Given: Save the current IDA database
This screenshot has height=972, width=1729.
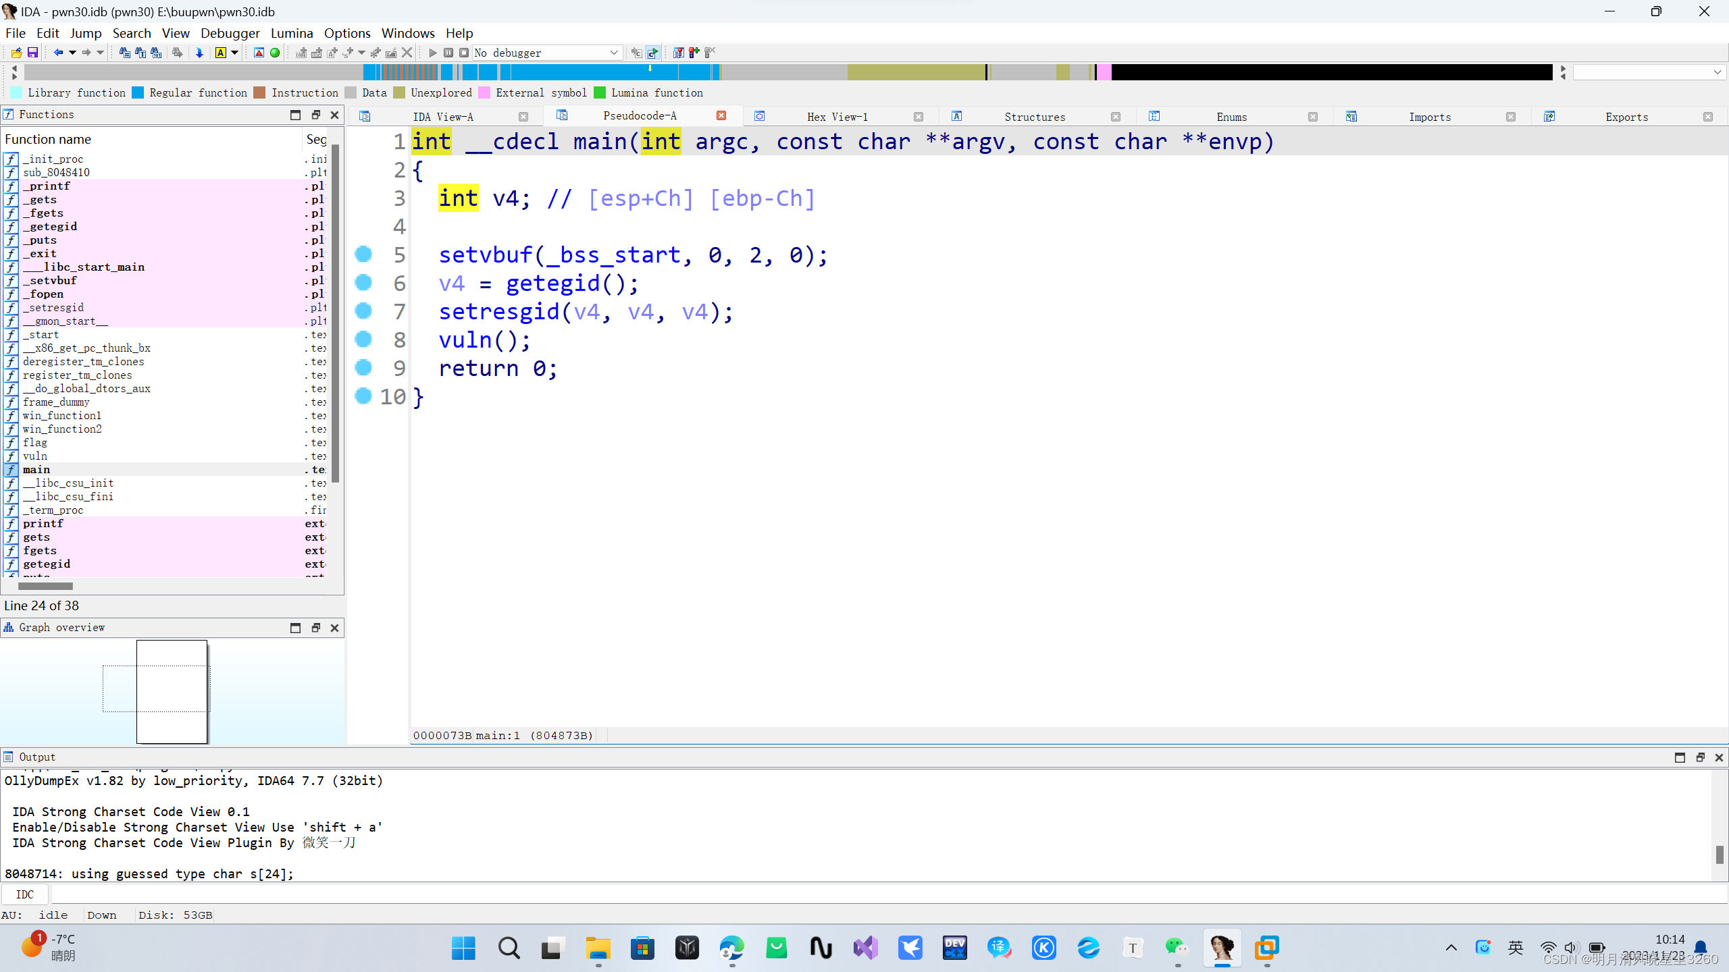Looking at the screenshot, I should (33, 53).
